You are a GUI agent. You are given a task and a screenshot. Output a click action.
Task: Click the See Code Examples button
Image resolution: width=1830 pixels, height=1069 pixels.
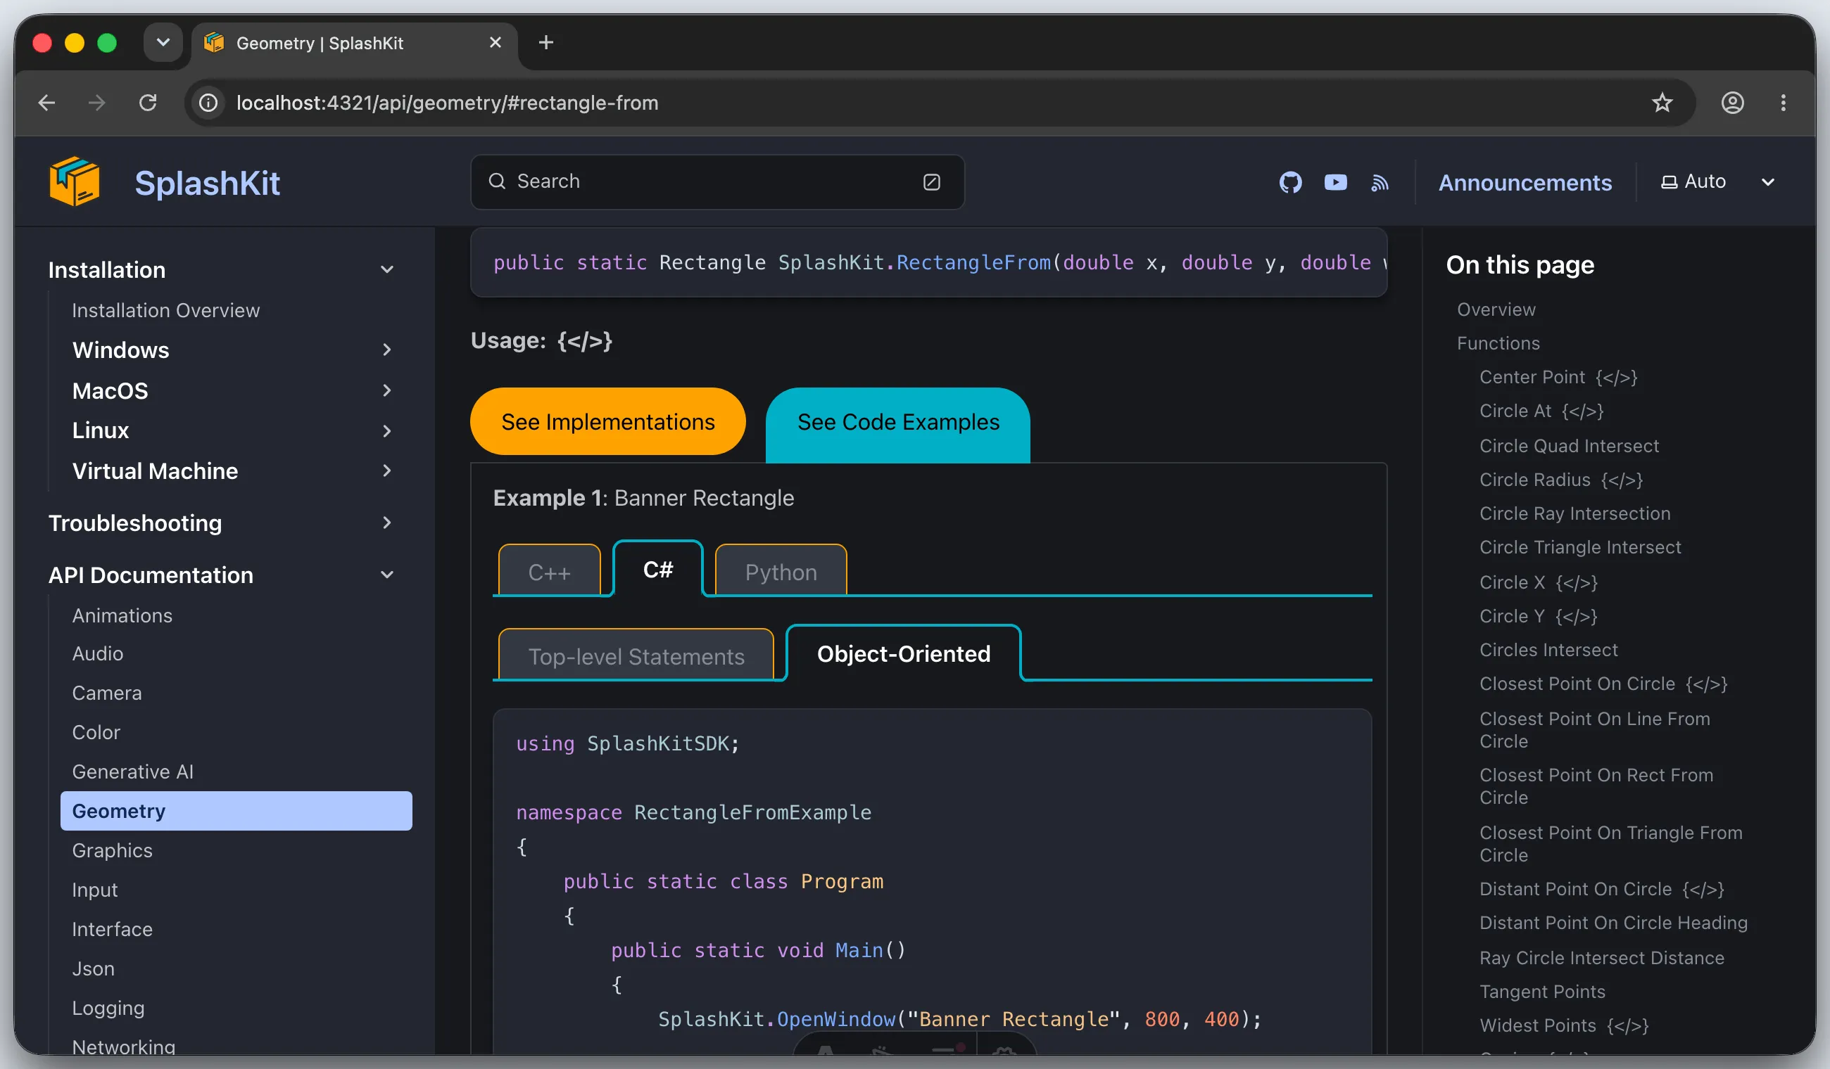(x=898, y=424)
